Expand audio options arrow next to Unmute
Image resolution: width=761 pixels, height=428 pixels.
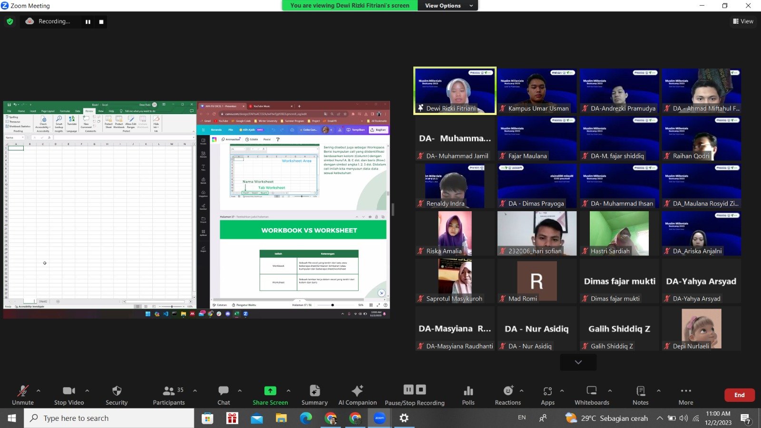click(39, 390)
